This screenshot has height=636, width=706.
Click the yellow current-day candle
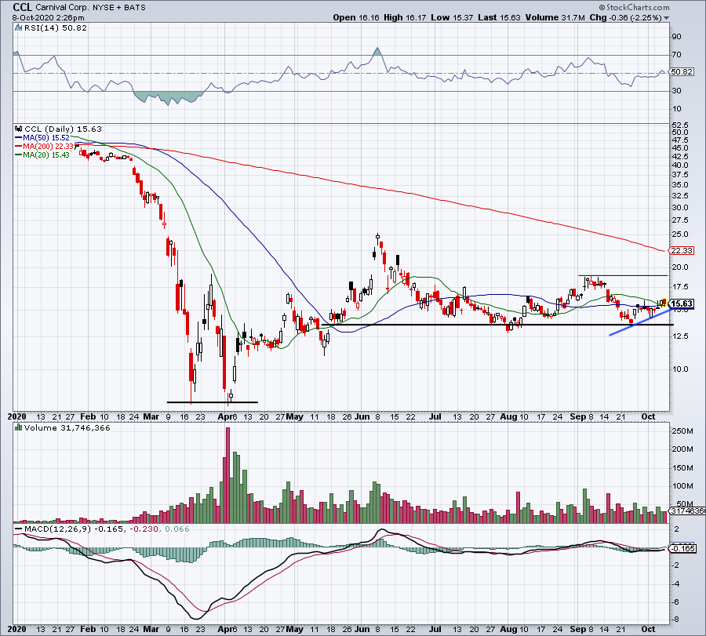point(664,303)
